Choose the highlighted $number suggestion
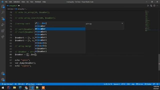This screenshot has height=90, width=160. pyautogui.click(x=60, y=29)
